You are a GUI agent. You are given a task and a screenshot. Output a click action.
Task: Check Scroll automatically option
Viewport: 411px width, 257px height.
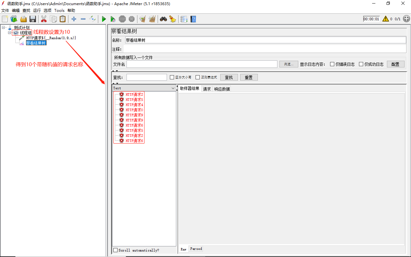pos(116,250)
